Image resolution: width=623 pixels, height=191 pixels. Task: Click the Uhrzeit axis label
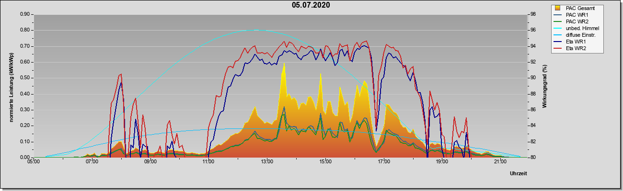tap(519, 174)
